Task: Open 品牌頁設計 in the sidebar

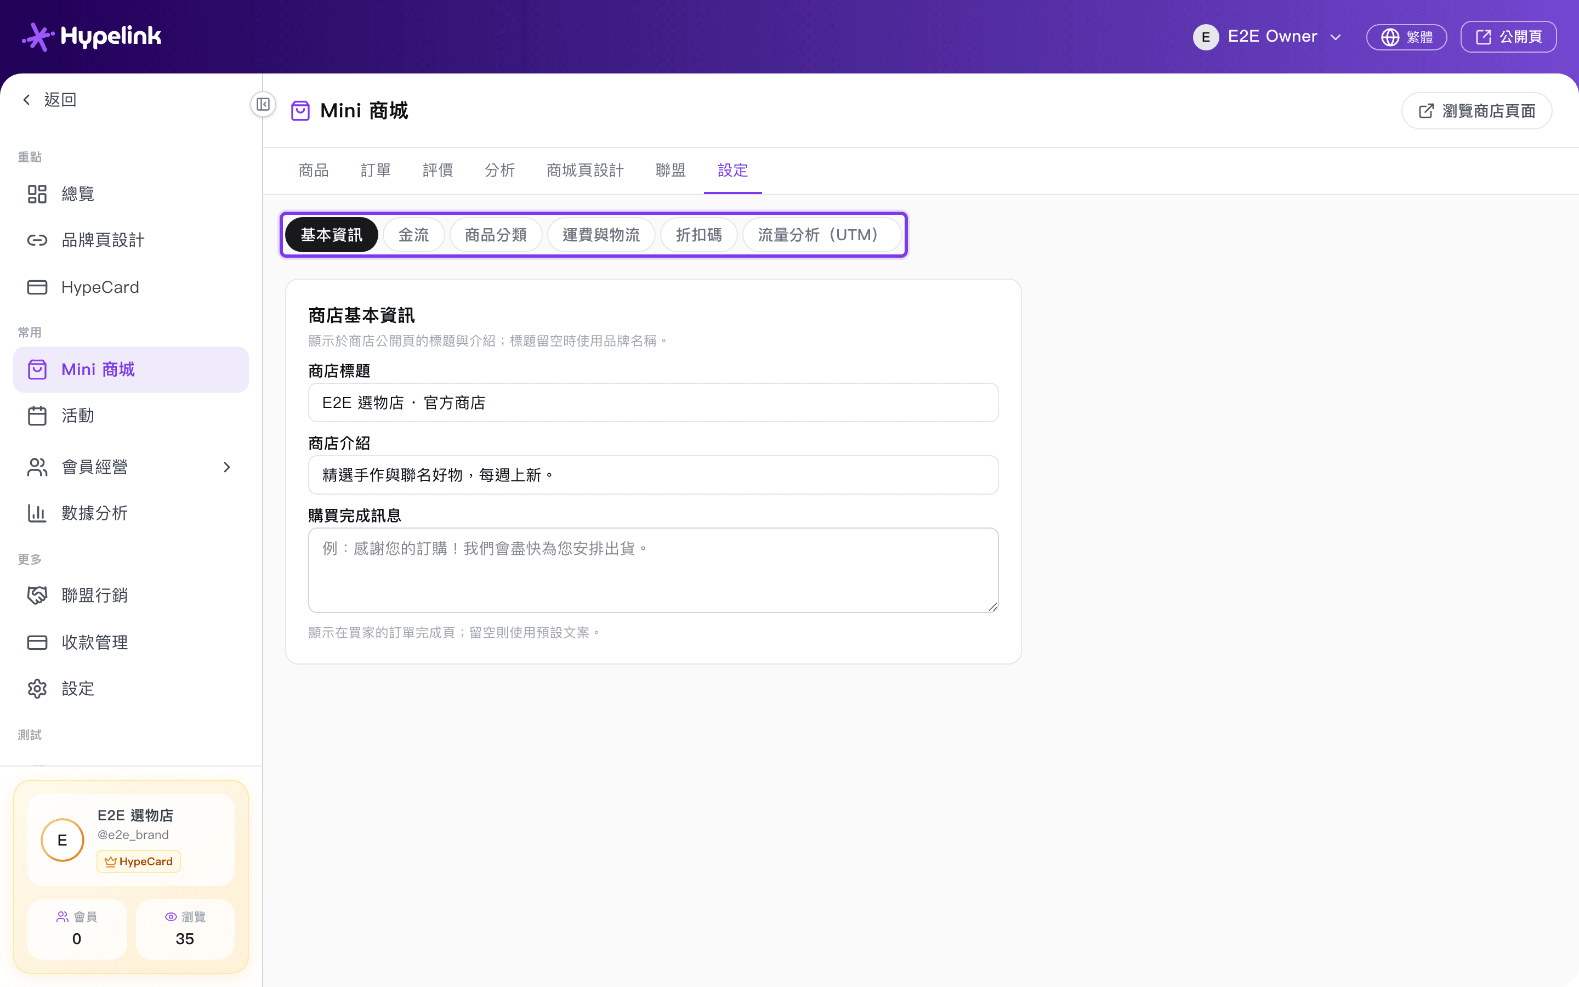Action: tap(130, 240)
